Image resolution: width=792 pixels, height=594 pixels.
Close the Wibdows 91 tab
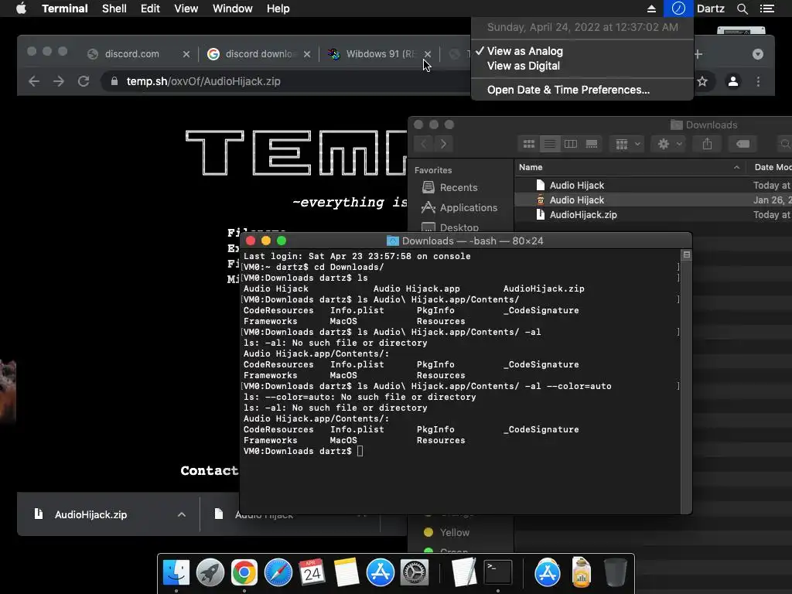[x=428, y=54]
